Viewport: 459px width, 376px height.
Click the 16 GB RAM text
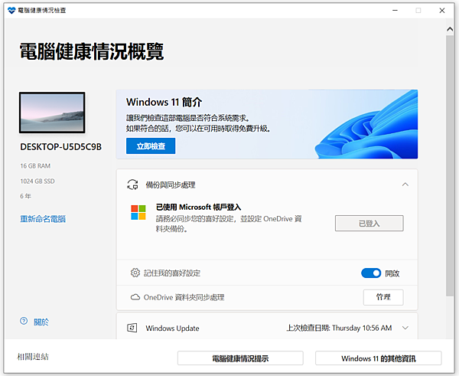click(x=35, y=166)
